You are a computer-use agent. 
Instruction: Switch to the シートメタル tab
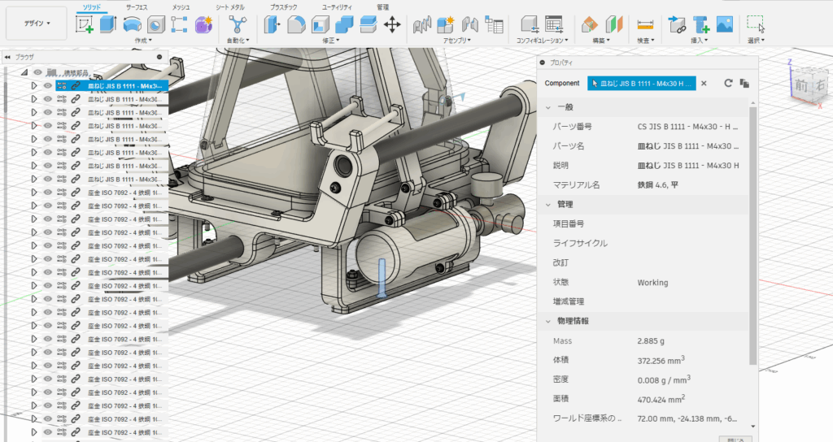pyautogui.click(x=230, y=6)
